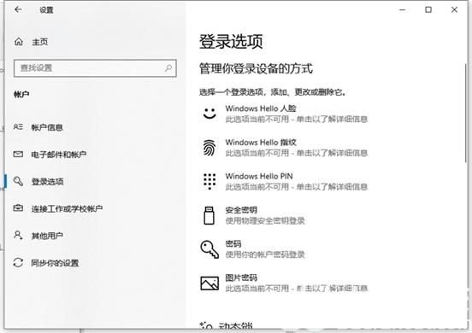Click the smiley face icon
Image resolution: width=472 pixels, height=333 pixels.
click(x=209, y=114)
